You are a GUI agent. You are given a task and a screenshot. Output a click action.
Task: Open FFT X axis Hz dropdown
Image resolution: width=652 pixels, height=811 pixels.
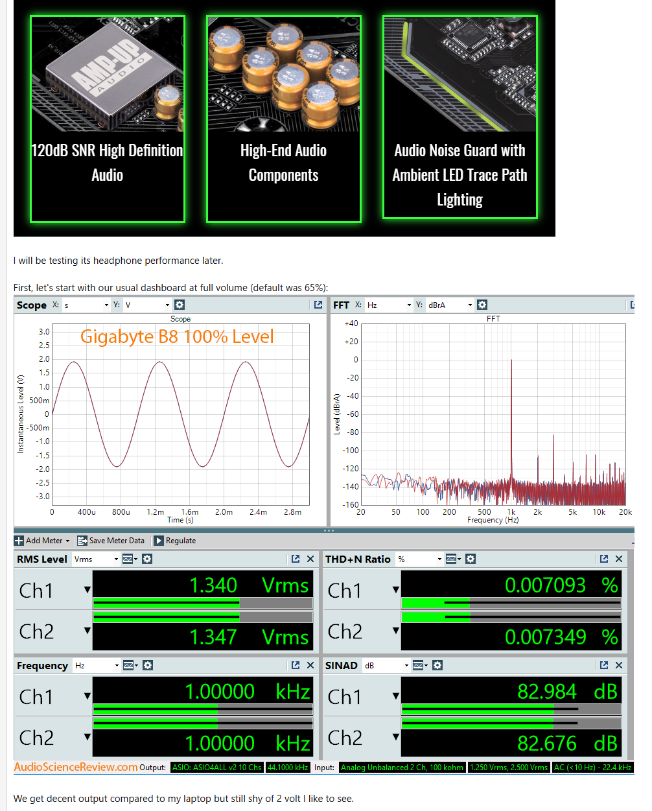(389, 305)
